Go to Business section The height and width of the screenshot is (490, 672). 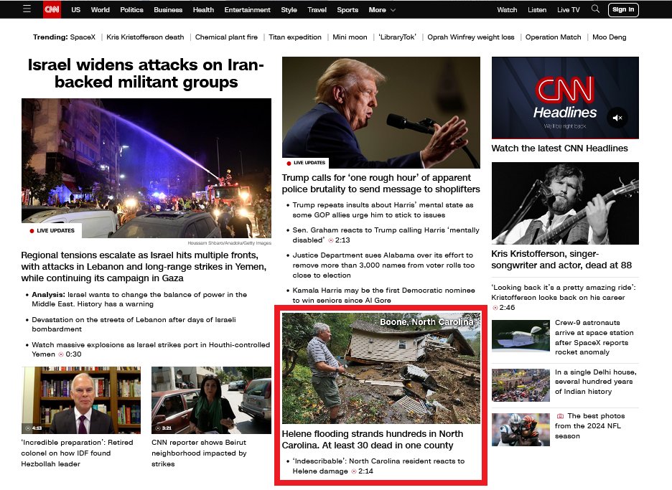tap(168, 10)
